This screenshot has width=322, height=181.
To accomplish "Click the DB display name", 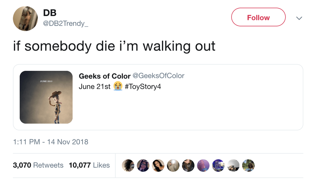I will coord(50,12).
